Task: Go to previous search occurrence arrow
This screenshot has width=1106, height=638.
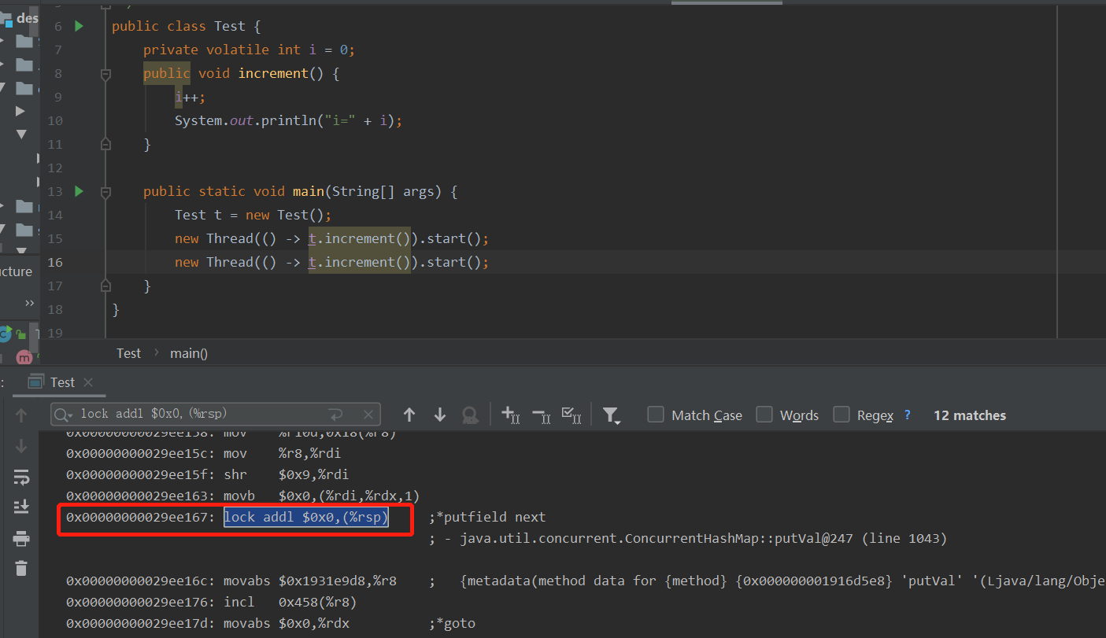Action: point(409,415)
